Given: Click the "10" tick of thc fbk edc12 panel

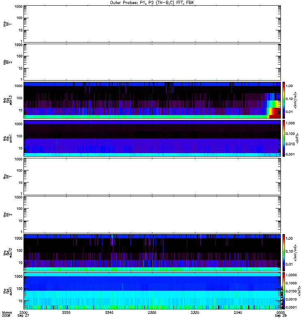Looking at the screenshot, I should (21, 262).
